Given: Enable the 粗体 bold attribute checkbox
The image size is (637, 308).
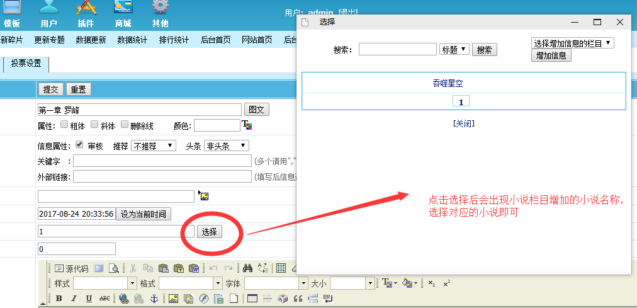Looking at the screenshot, I should point(64,125).
